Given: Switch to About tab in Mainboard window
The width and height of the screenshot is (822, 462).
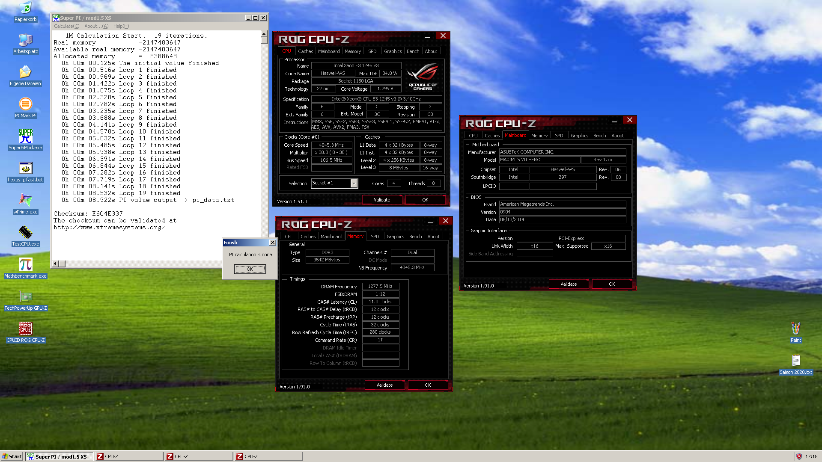Looking at the screenshot, I should pos(618,136).
